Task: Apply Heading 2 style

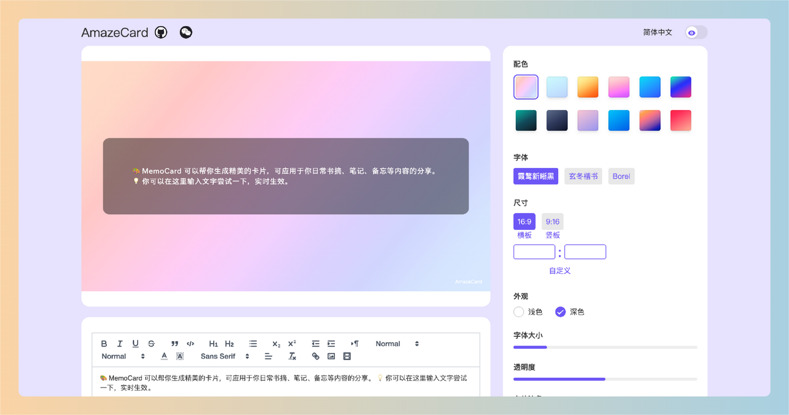Action: point(230,344)
